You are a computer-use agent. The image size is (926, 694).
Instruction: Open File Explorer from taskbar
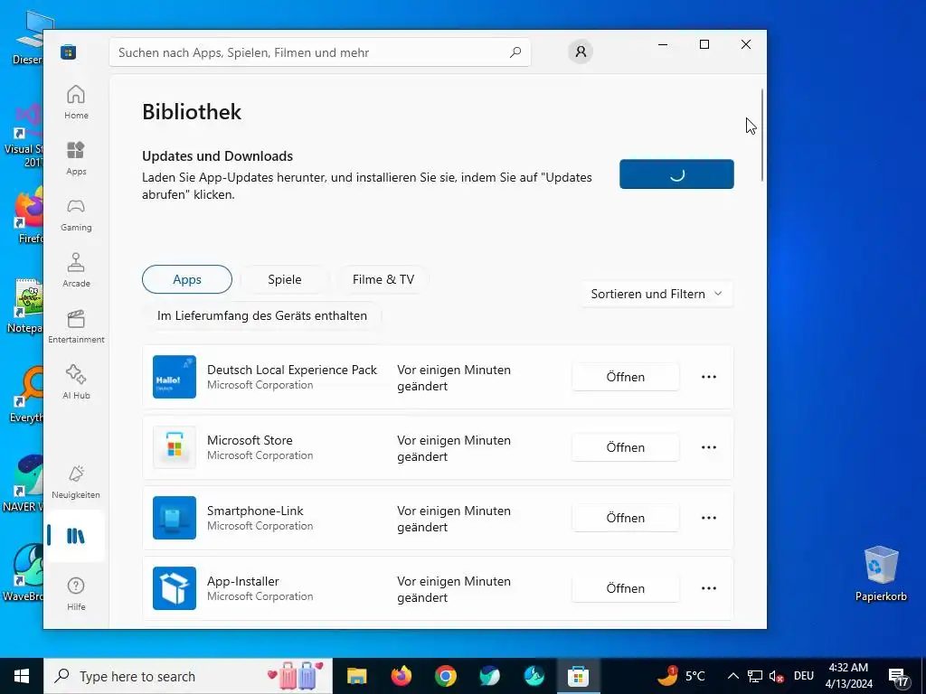click(356, 676)
